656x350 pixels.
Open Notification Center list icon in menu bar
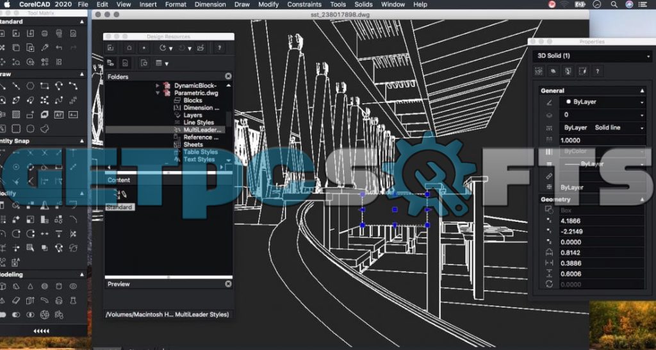(643, 4)
